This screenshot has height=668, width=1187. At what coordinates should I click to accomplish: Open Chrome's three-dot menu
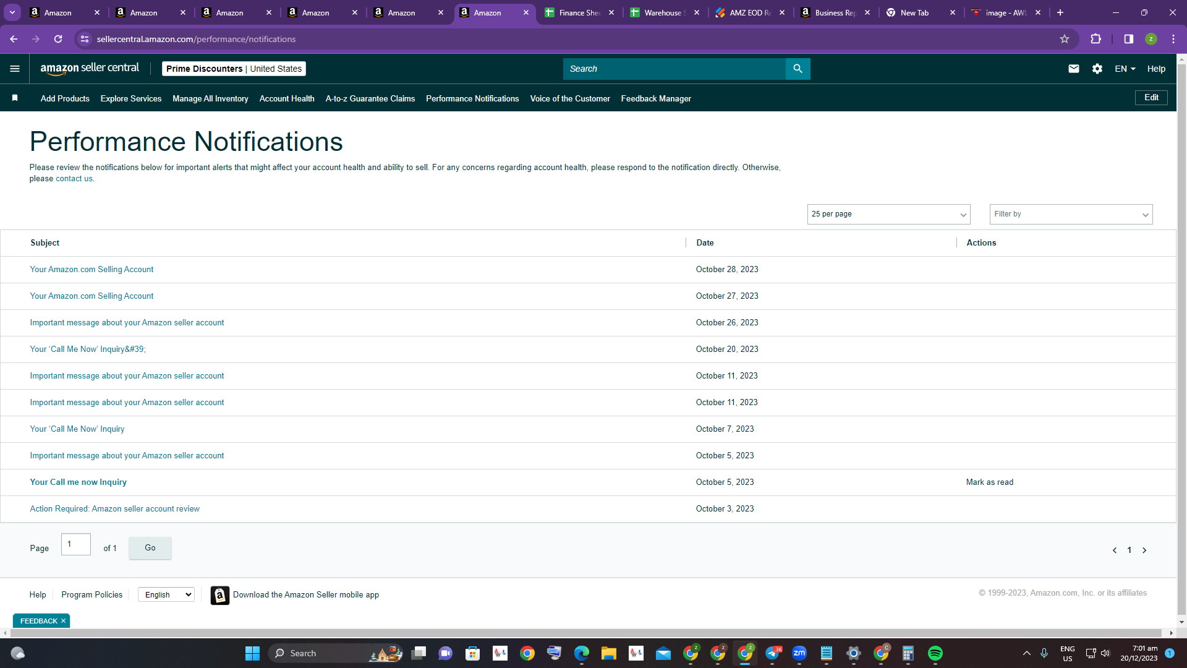[1173, 39]
